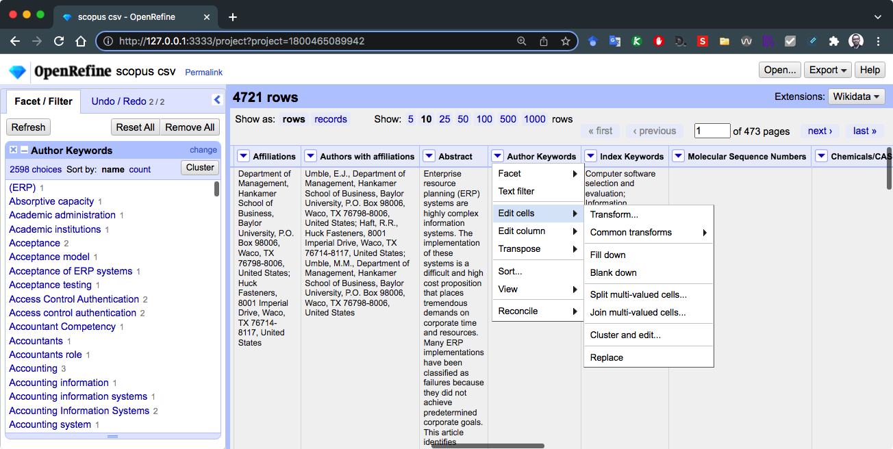The image size is (893, 449).
Task: Jump to last page link
Action: 864,131
